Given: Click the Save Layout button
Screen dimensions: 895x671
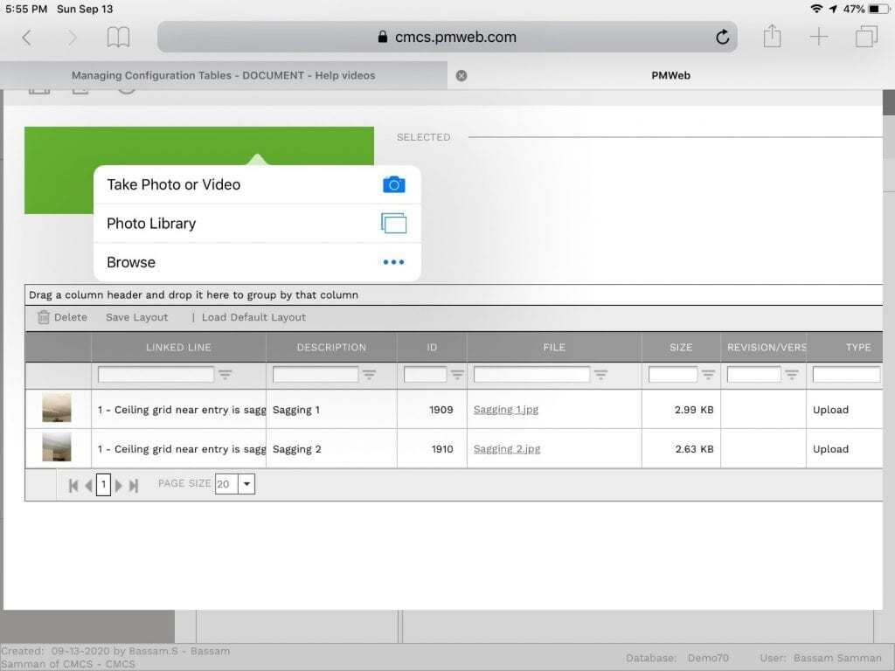Looking at the screenshot, I should tap(136, 317).
